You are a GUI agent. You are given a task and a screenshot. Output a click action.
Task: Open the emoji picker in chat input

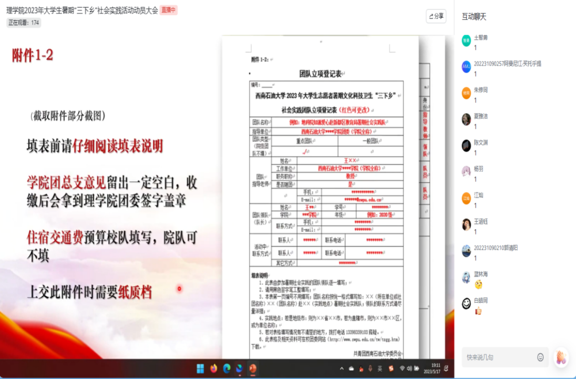[540, 357]
